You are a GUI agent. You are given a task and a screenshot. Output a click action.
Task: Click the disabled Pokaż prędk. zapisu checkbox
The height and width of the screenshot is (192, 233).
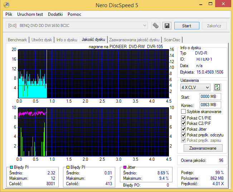(x=183, y=140)
